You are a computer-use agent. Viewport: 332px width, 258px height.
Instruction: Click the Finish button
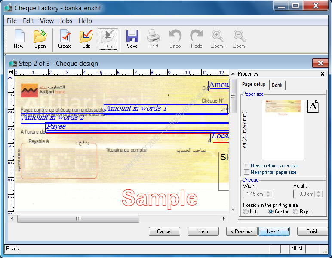pos(313,231)
